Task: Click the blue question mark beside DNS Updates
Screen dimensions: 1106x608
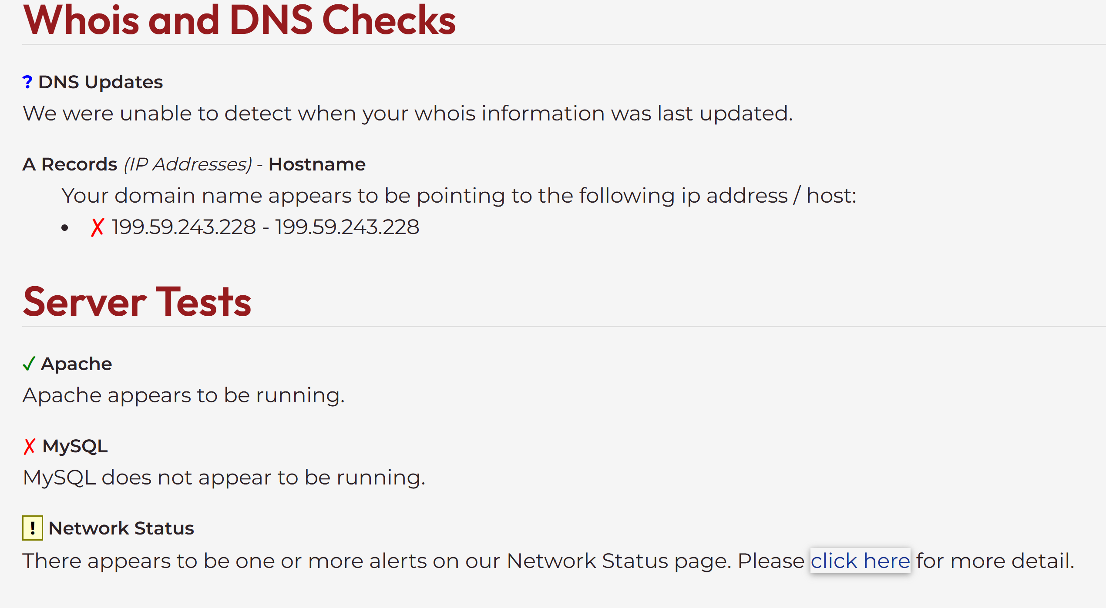Action: click(x=27, y=82)
